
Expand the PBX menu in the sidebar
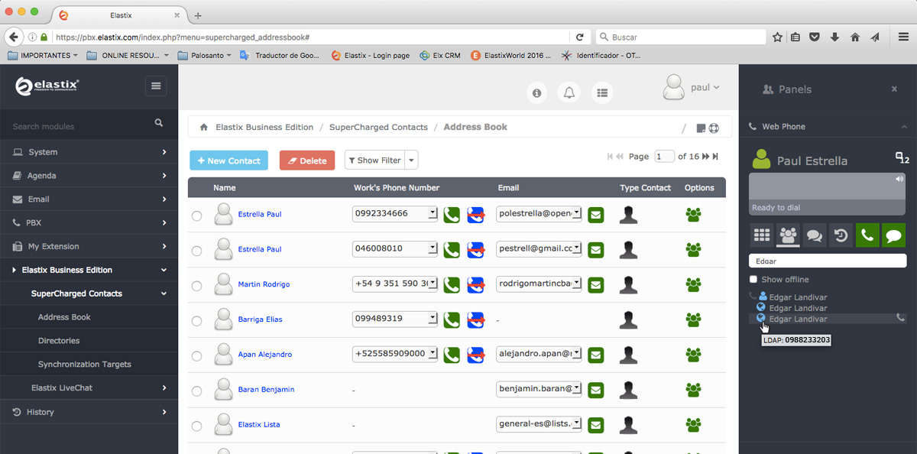click(x=89, y=223)
